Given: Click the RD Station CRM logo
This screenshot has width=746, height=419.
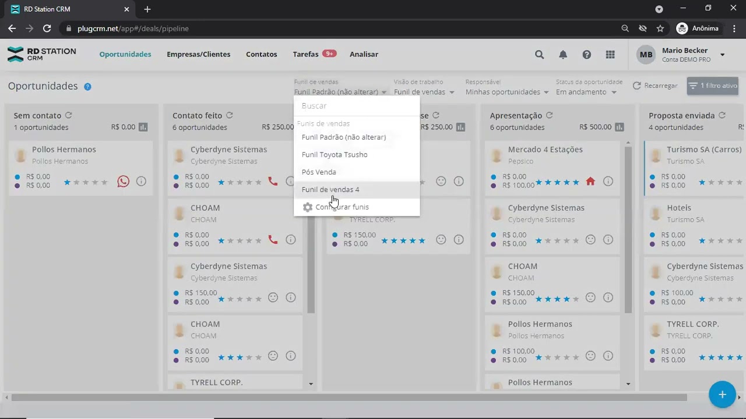Looking at the screenshot, I should [41, 54].
